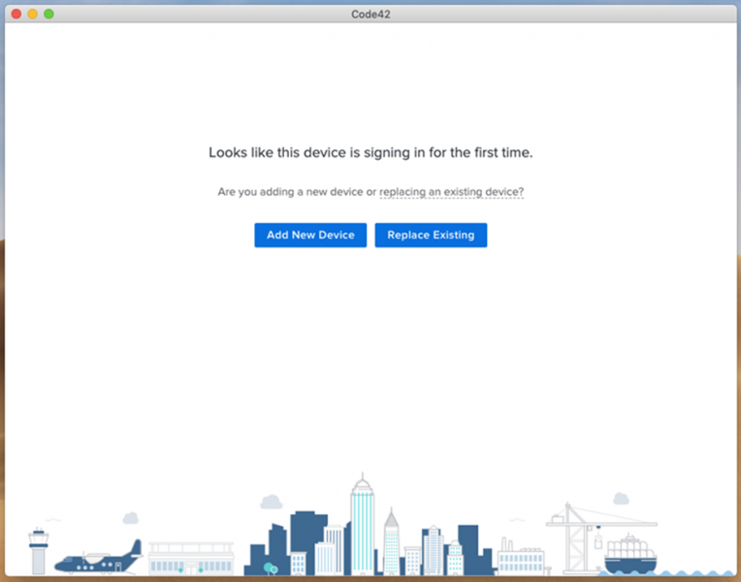Click the airplane illustration
Image resolution: width=741 pixels, height=582 pixels.
97,560
